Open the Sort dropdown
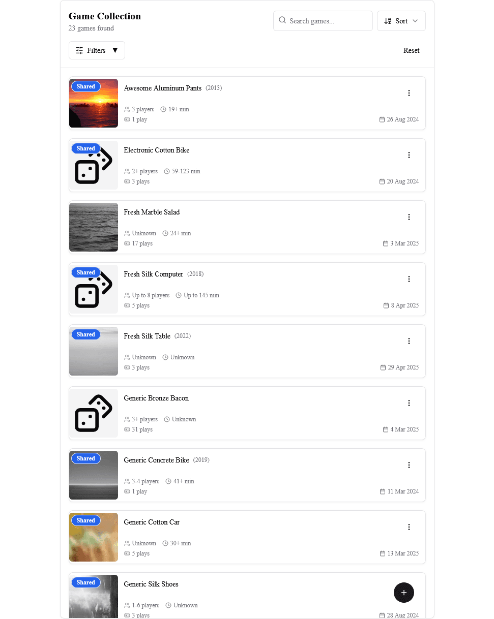 [x=401, y=21]
